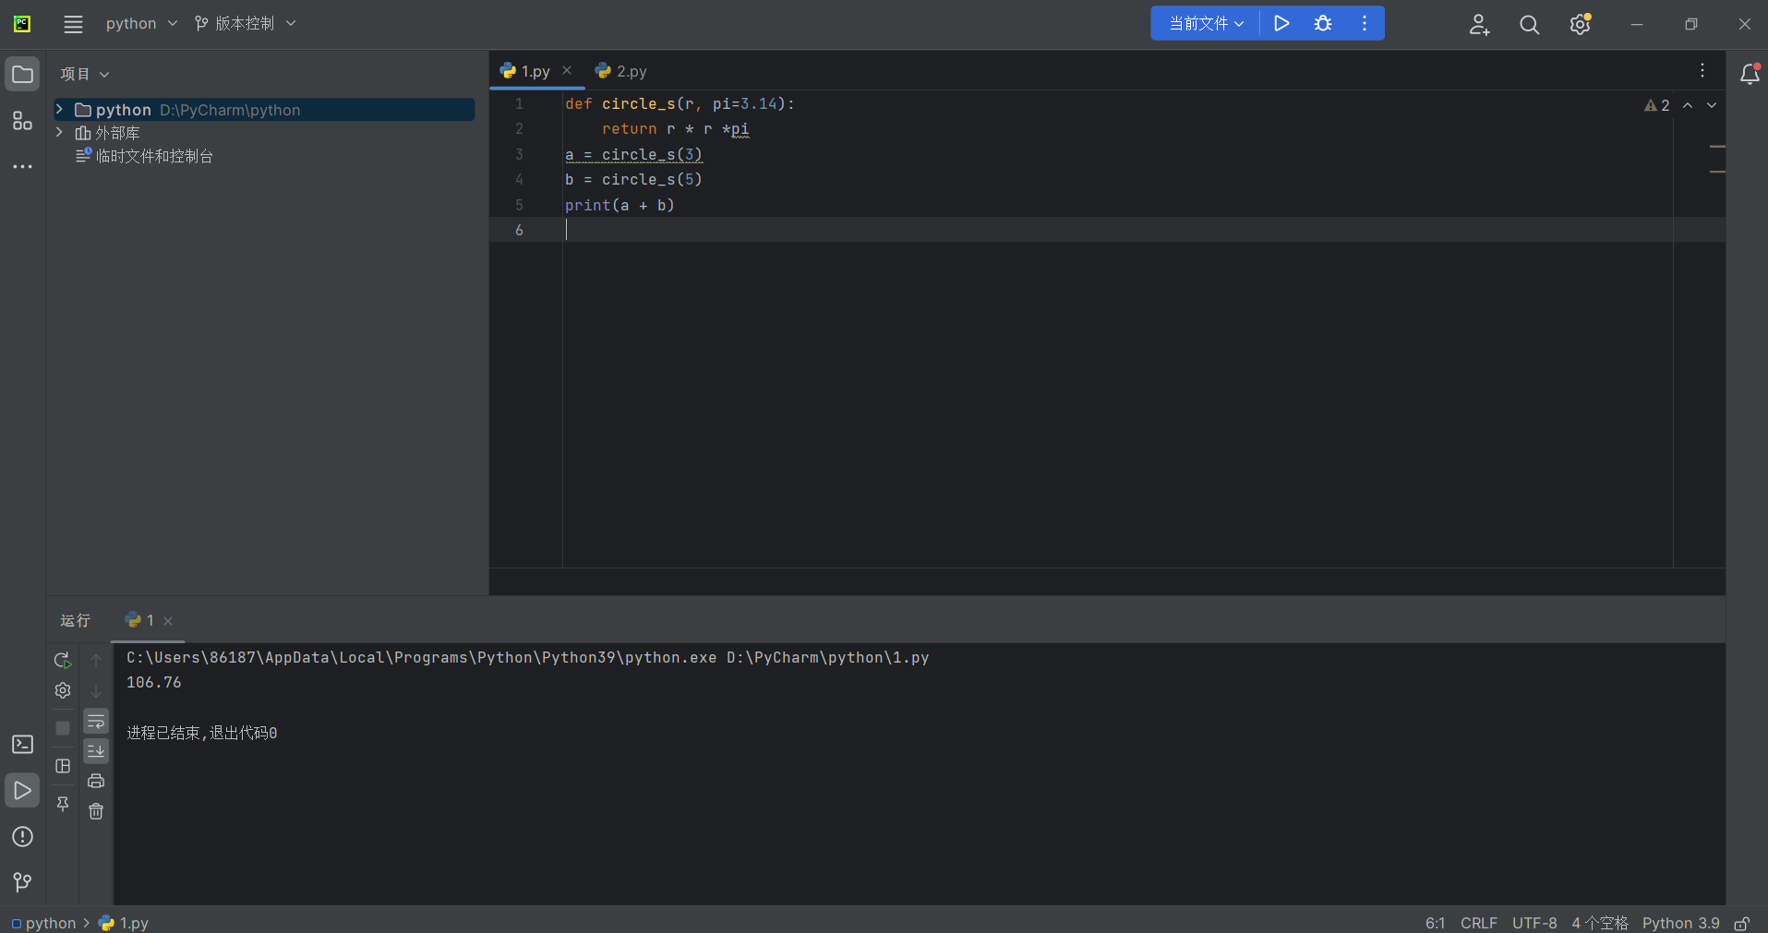Open the Git tool window icon

(22, 882)
